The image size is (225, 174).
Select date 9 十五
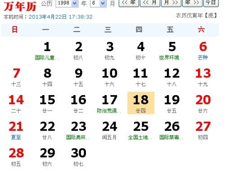pyautogui.click(x=78, y=78)
